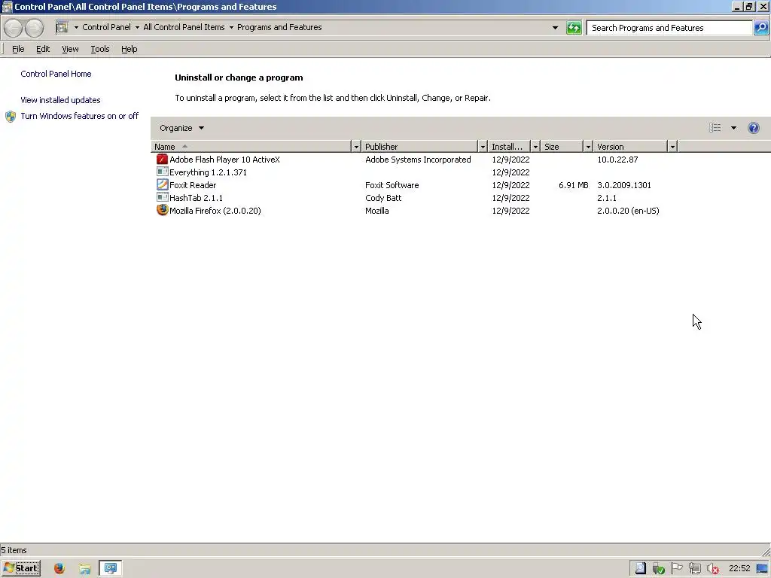Go forward with the Forward arrow

point(34,28)
